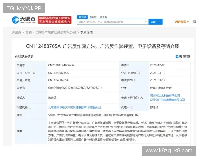Select application number CN202011446667.6
Screen dimensions: 199x159
point(61,65)
